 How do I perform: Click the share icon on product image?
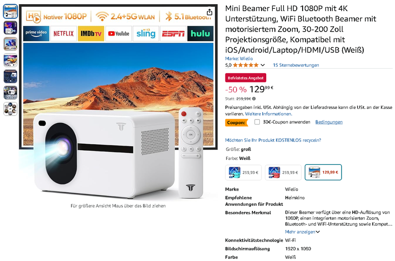(209, 12)
